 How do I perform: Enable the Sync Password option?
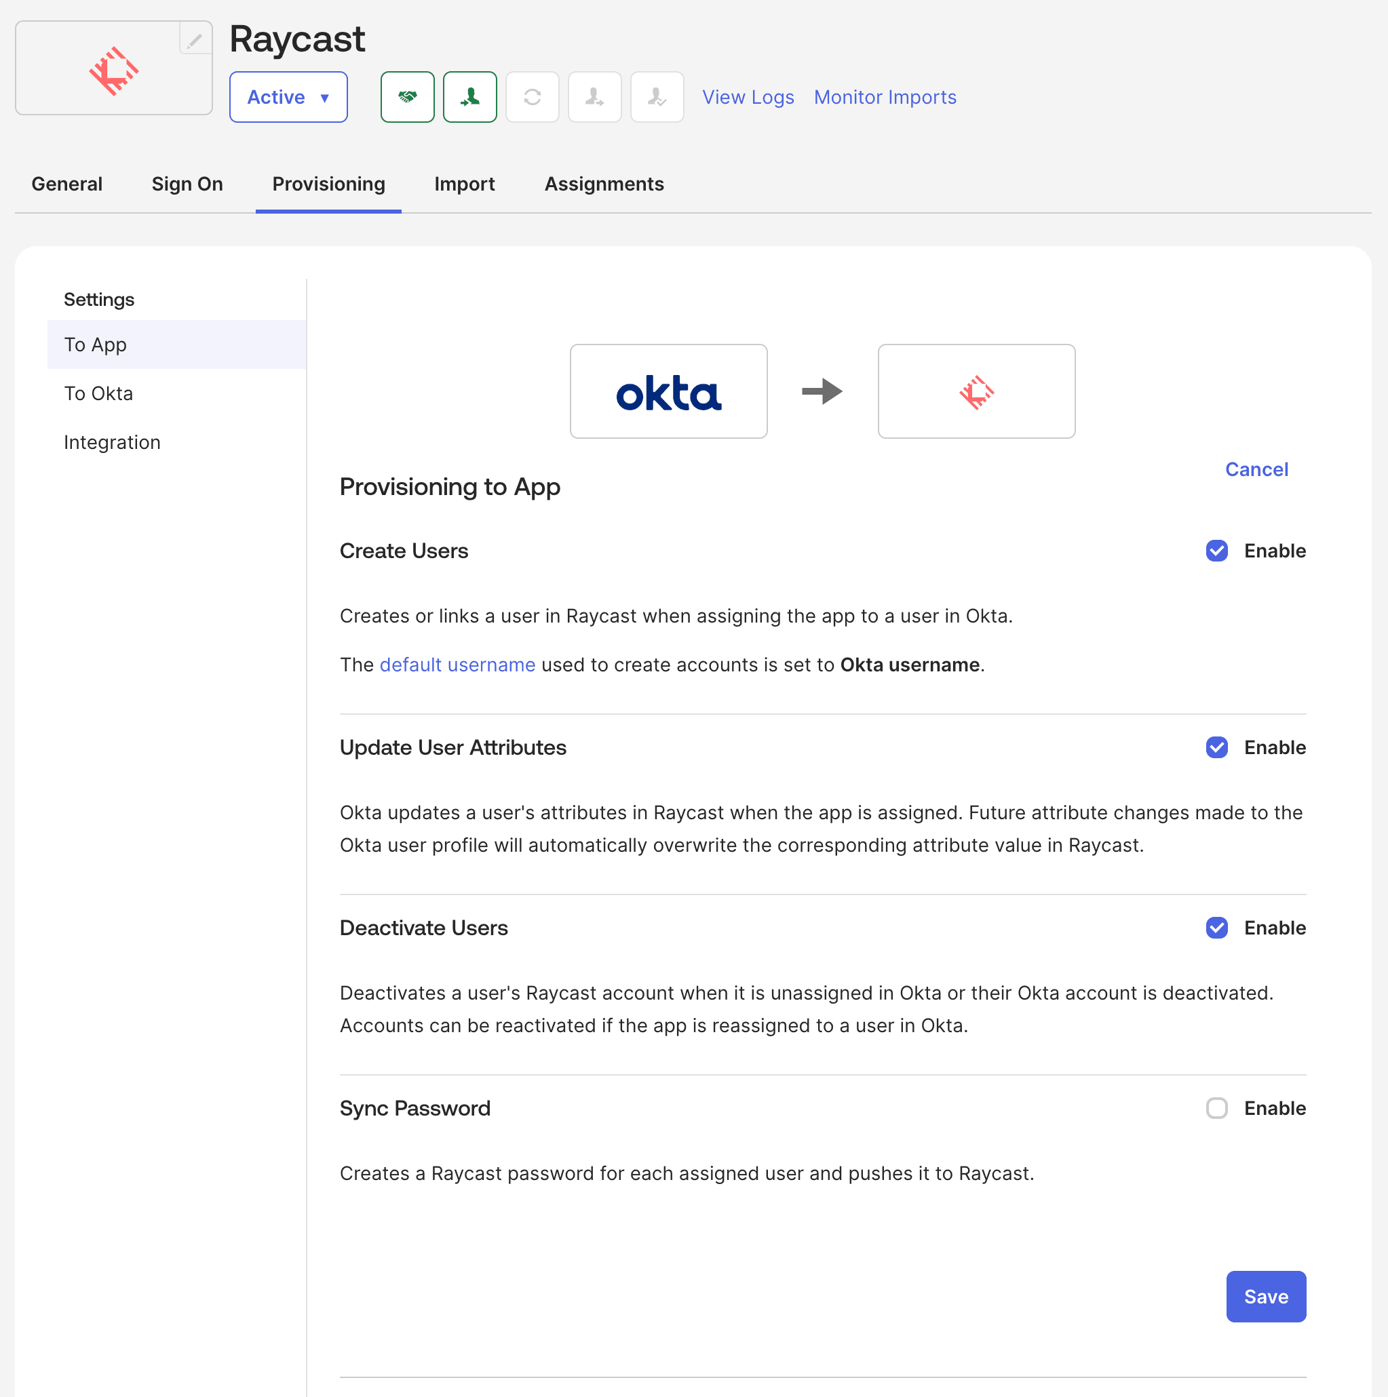tap(1216, 1107)
